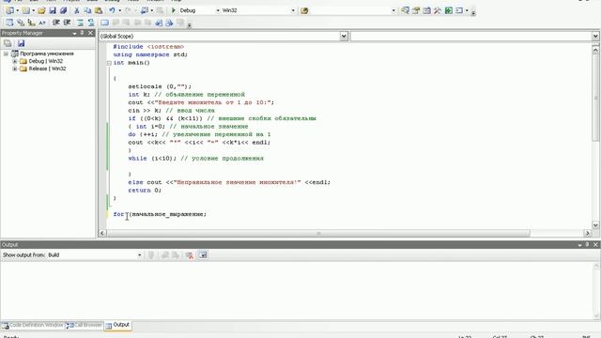Open the Start Page green icon

coord(449,10)
